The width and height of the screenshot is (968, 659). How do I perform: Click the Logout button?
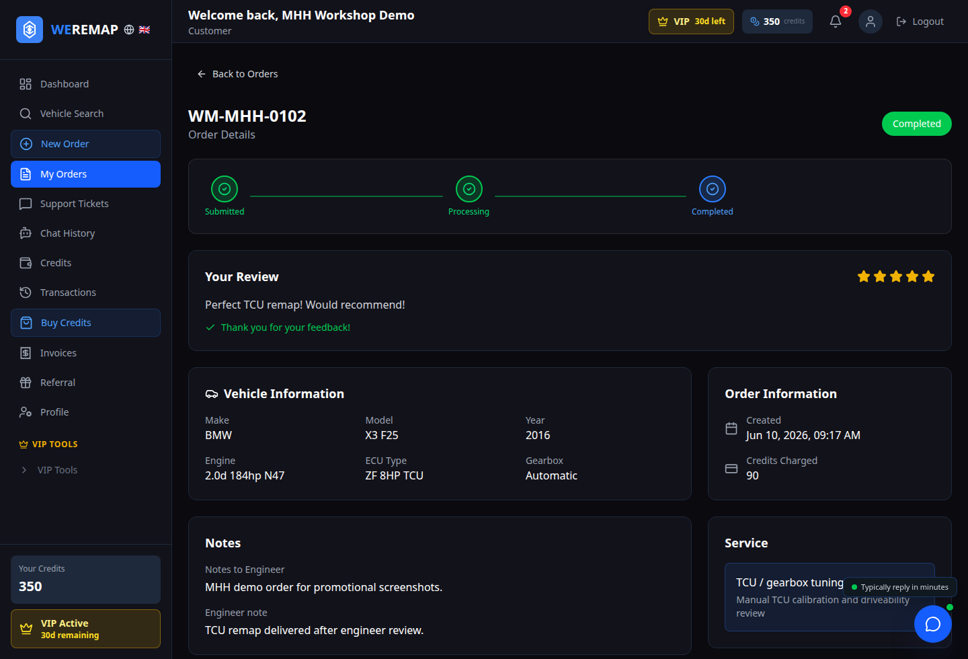click(920, 22)
